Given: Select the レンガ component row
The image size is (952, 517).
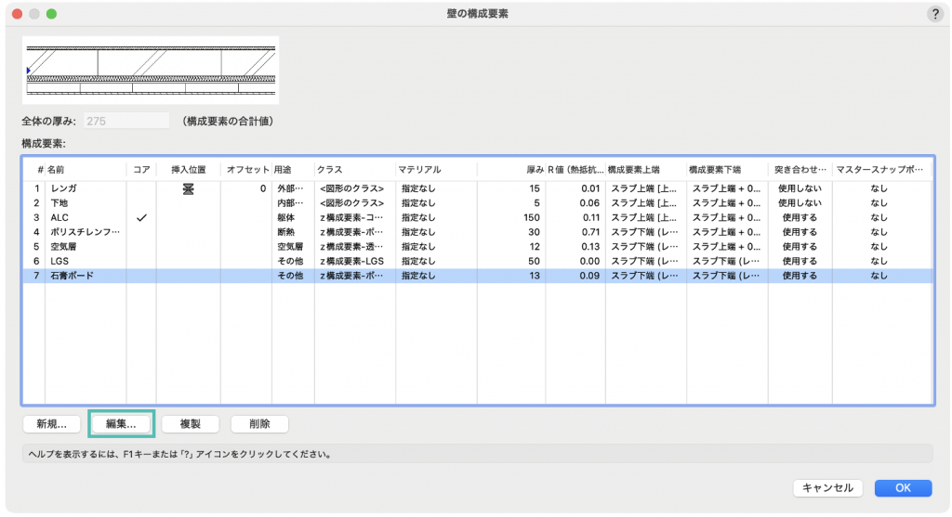Looking at the screenshot, I should pos(84,188).
